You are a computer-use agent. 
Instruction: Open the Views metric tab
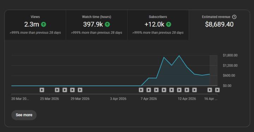click(x=35, y=25)
